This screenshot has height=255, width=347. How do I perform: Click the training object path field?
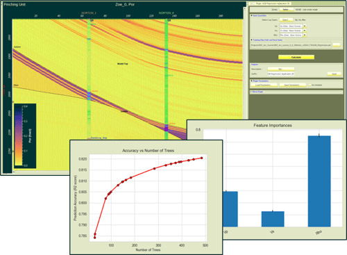tap(291, 45)
